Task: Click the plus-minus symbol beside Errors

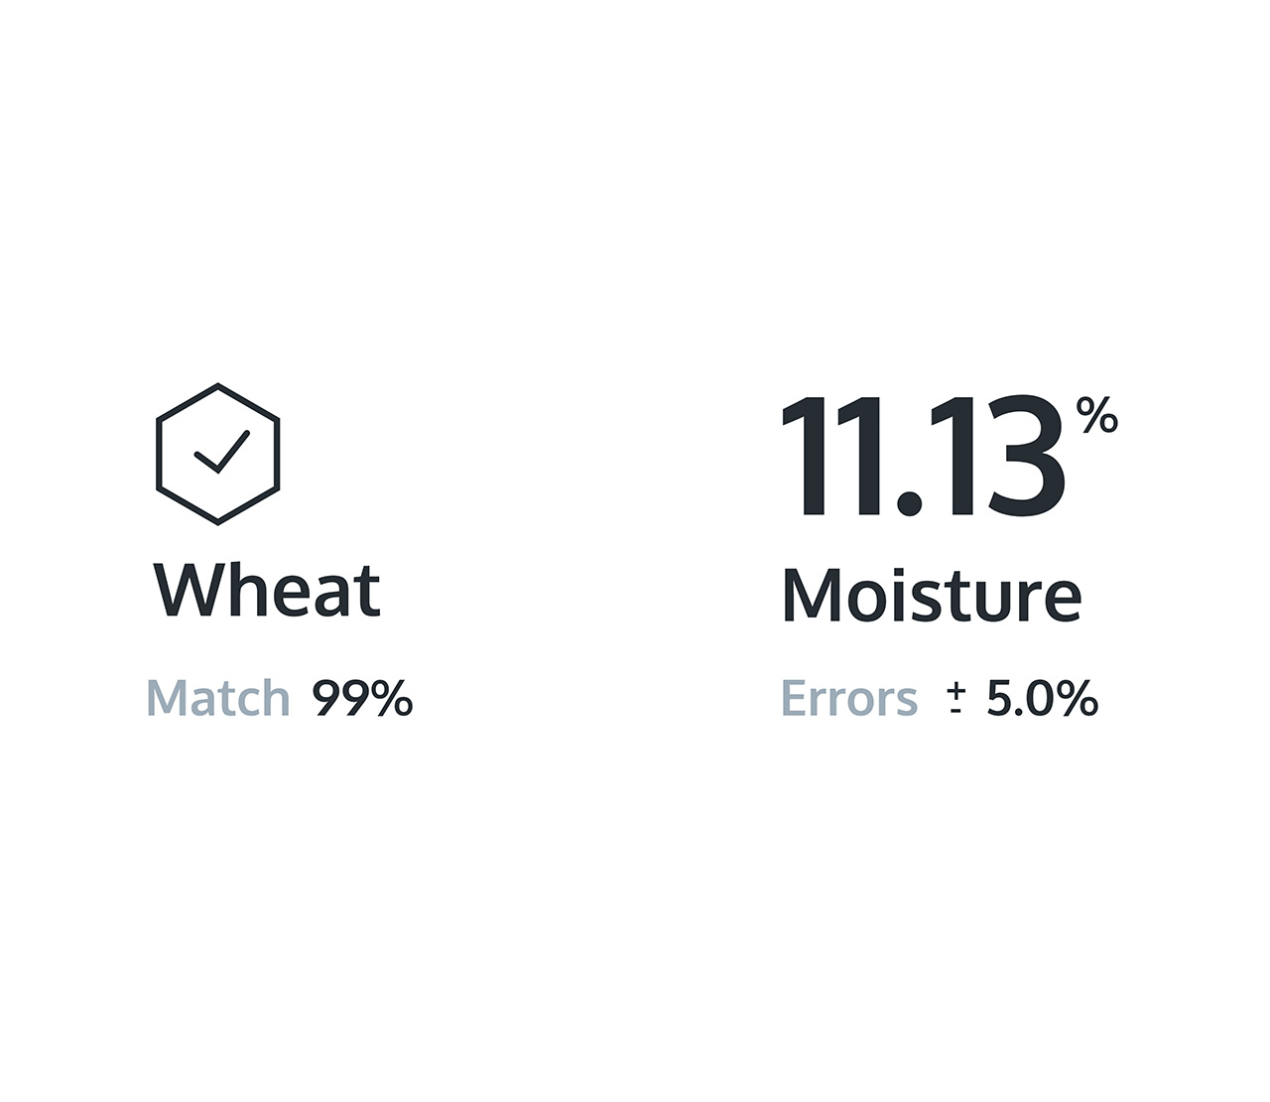Action: (956, 699)
